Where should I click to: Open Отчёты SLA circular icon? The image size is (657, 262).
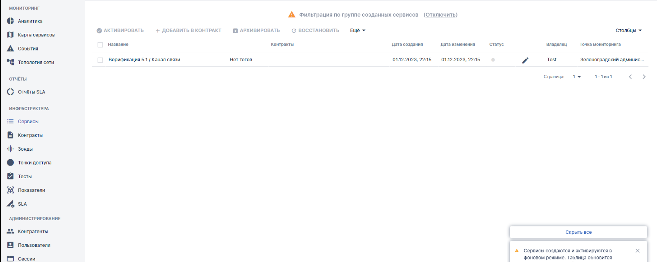click(10, 92)
